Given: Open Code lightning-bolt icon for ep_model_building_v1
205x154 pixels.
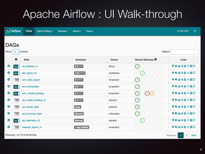Looking at the screenshot, I should [x=188, y=100].
